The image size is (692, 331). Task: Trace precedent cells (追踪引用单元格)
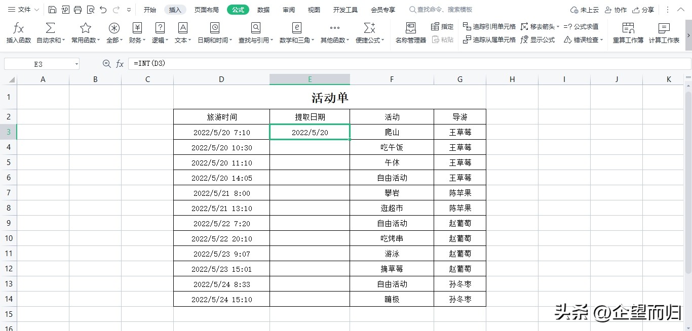(x=489, y=27)
